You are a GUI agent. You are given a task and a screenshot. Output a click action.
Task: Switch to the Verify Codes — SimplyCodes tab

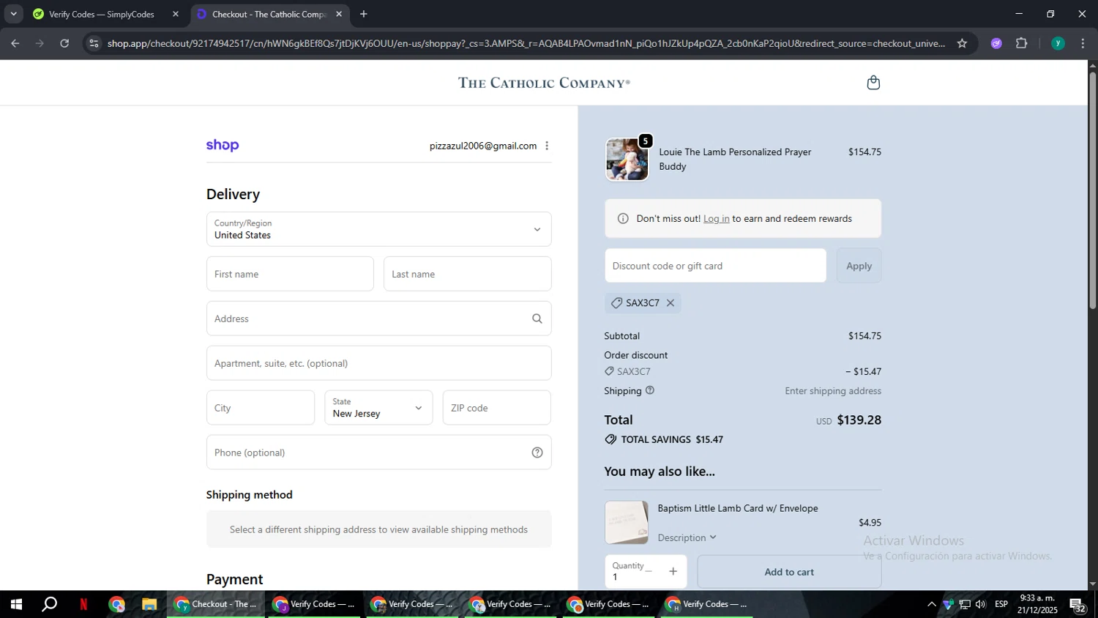[x=105, y=14]
